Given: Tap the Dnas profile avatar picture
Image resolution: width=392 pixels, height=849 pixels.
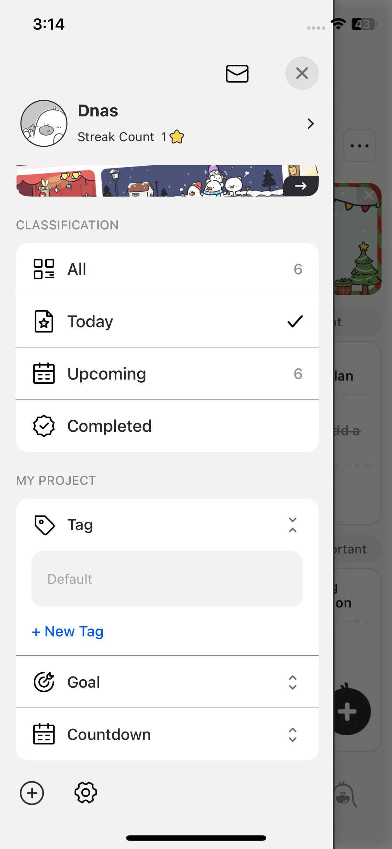Looking at the screenshot, I should (44, 123).
